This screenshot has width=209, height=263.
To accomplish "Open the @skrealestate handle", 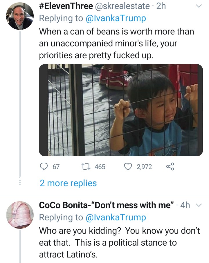I will (122, 6).
